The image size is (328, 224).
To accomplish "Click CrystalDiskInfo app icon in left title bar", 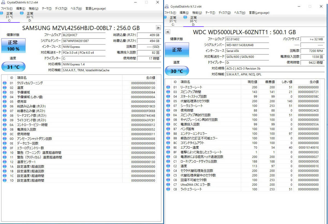I will [3, 2].
